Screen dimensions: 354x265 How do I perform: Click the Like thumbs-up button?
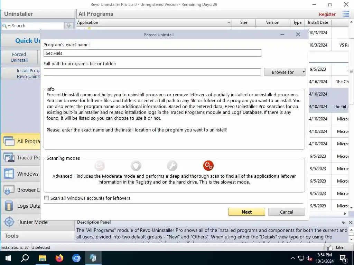(335, 247)
